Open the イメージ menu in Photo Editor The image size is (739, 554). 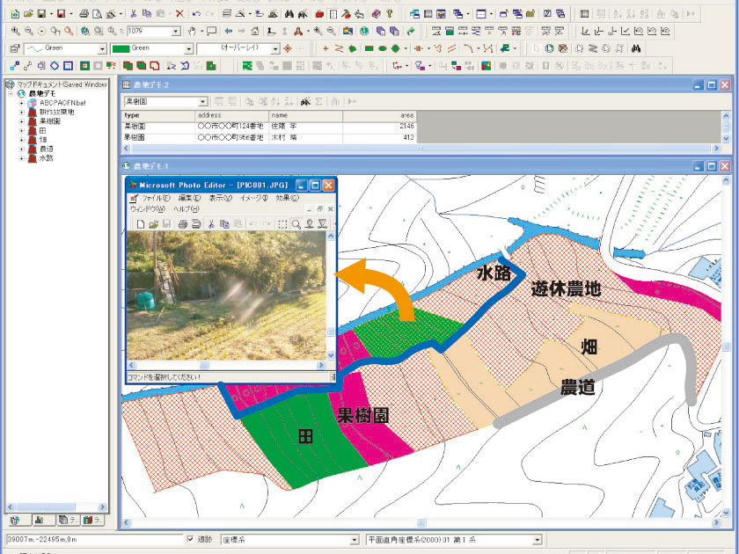click(254, 199)
